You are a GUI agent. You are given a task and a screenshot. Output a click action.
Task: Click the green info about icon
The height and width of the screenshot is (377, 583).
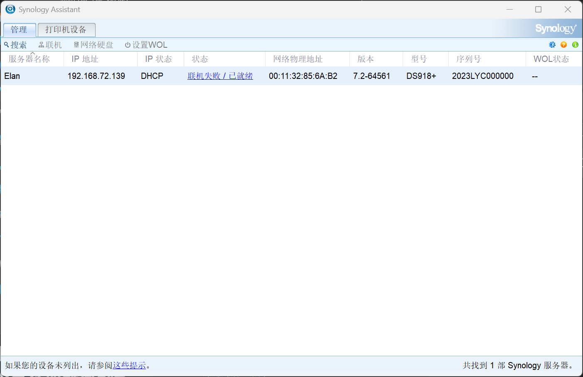[575, 45]
